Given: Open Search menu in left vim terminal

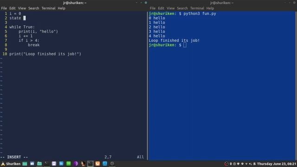Looking at the screenshot, I should 34,8.
